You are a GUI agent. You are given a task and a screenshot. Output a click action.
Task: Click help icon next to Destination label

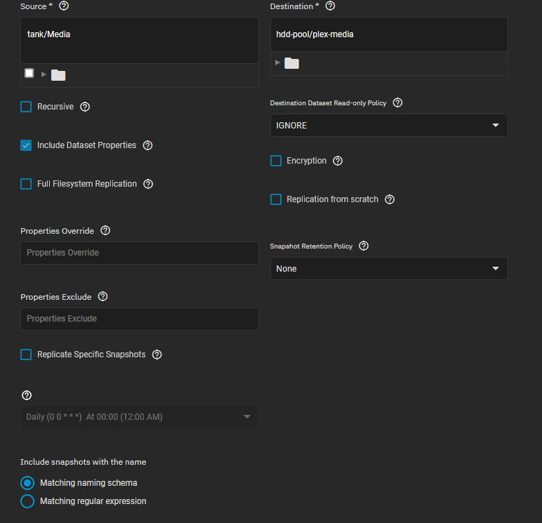click(331, 6)
